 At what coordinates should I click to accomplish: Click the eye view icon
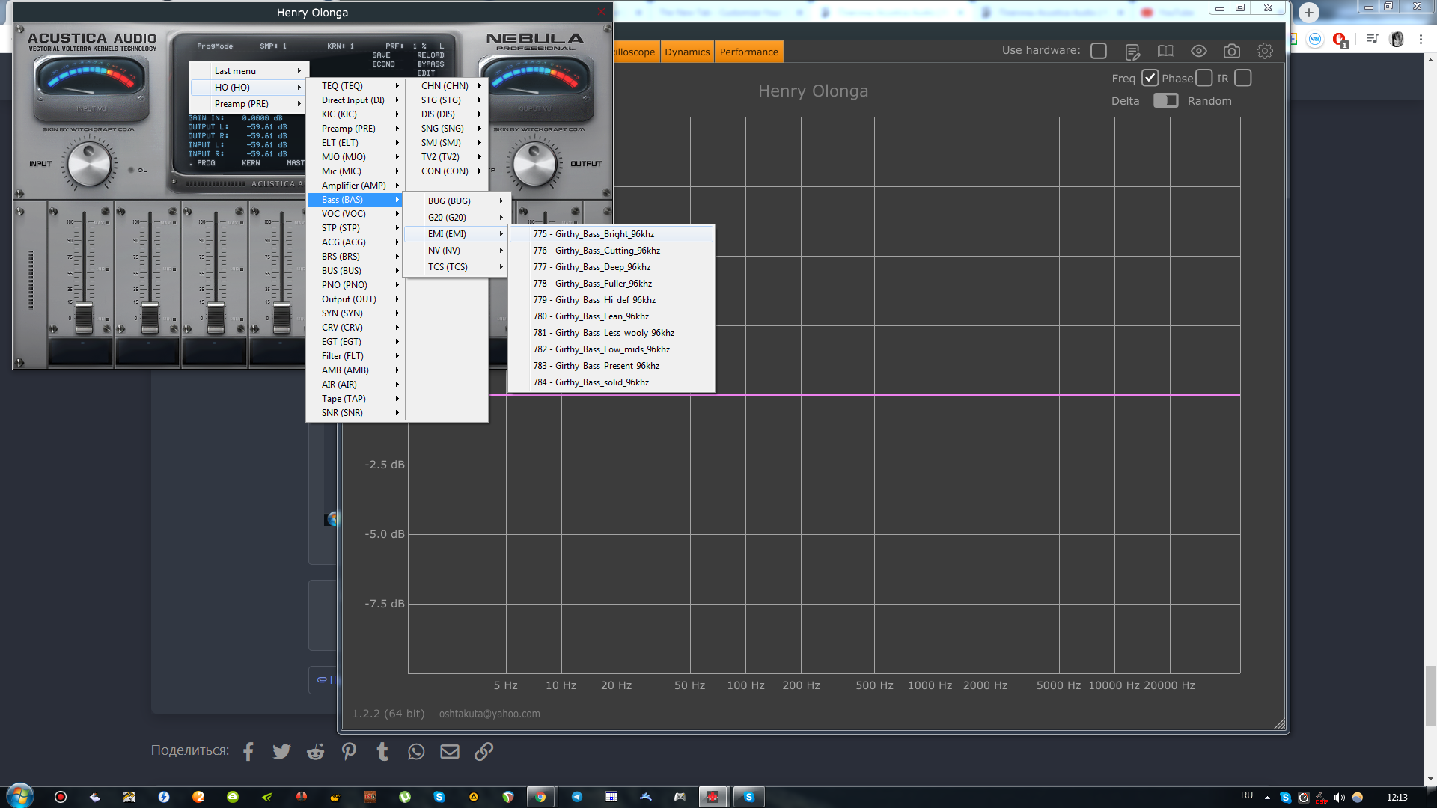[1198, 52]
